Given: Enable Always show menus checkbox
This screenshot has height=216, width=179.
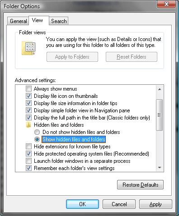Looking at the screenshot, I should pos(28,89).
